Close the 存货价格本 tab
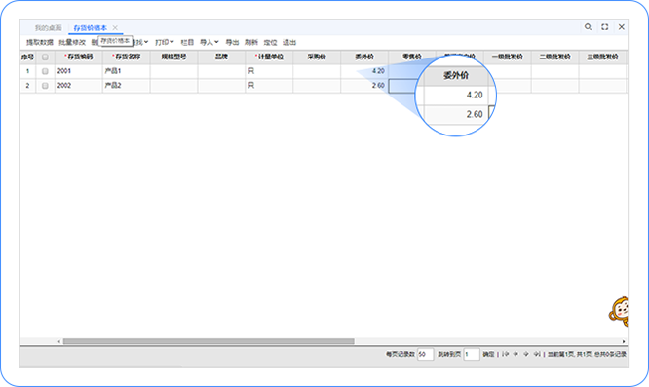 coord(115,27)
